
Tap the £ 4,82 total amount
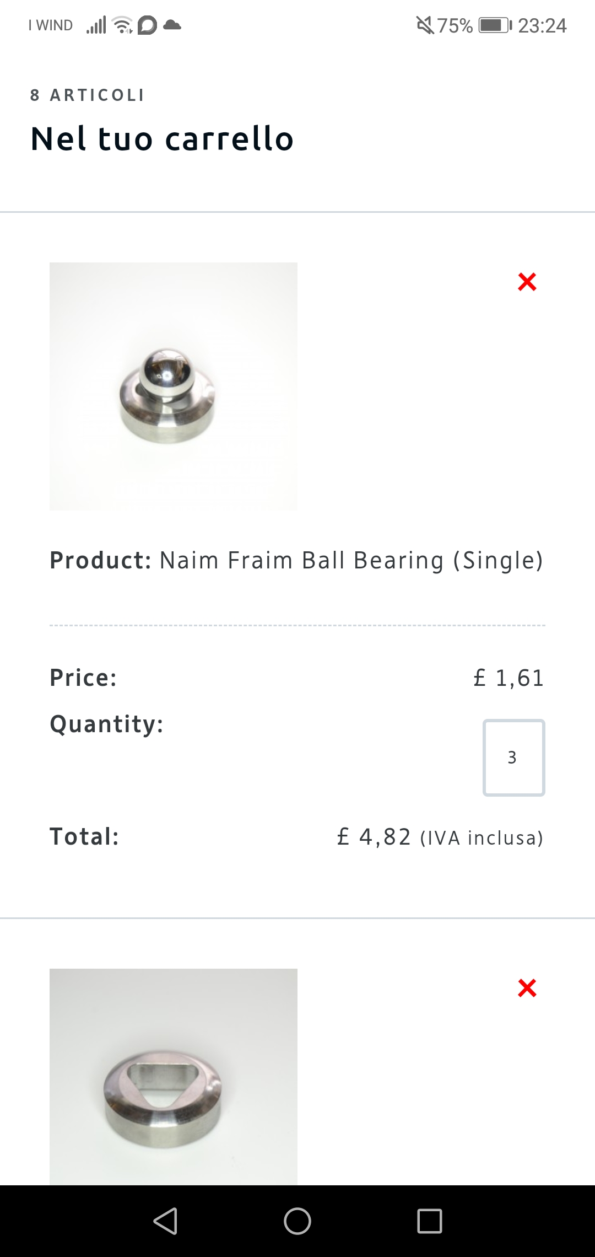374,837
